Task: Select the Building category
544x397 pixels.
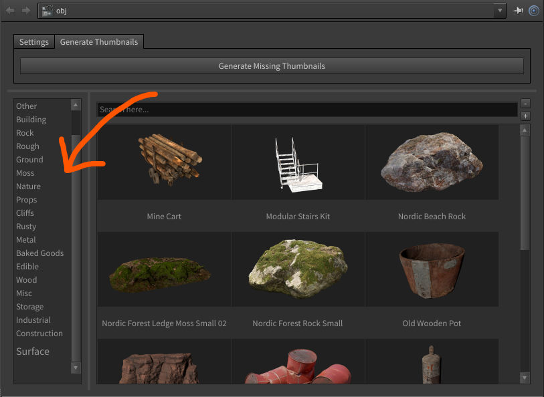Action: click(x=31, y=120)
